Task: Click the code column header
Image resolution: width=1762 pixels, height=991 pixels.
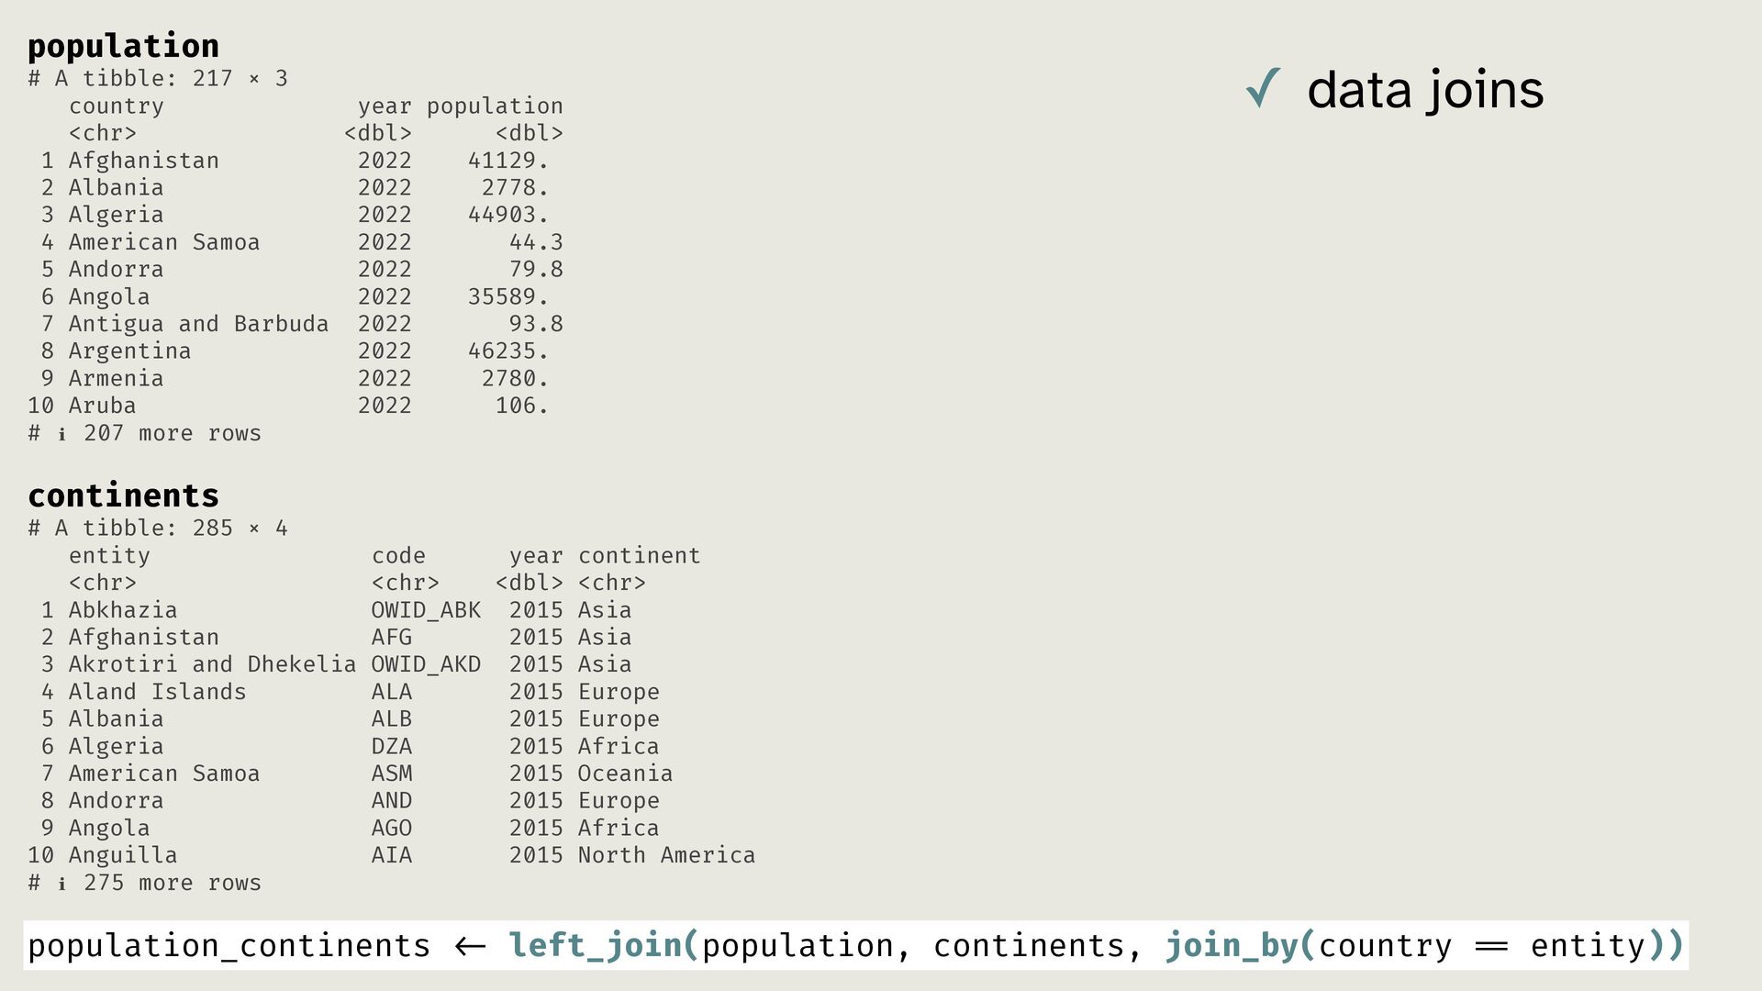Action: point(398,556)
